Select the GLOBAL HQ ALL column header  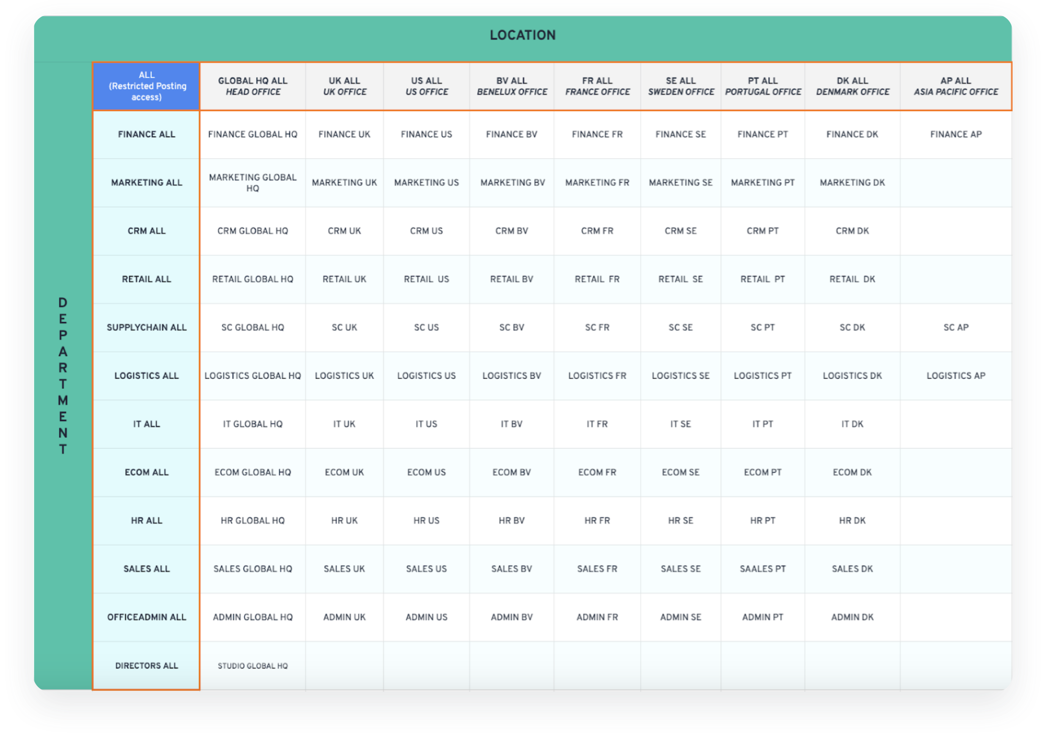[x=253, y=86]
